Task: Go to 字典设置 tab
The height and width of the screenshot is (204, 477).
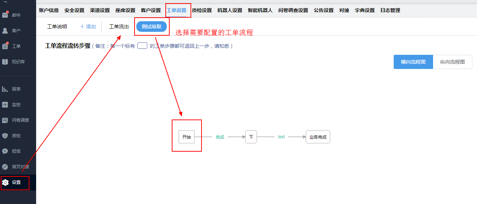Action: 365,10
